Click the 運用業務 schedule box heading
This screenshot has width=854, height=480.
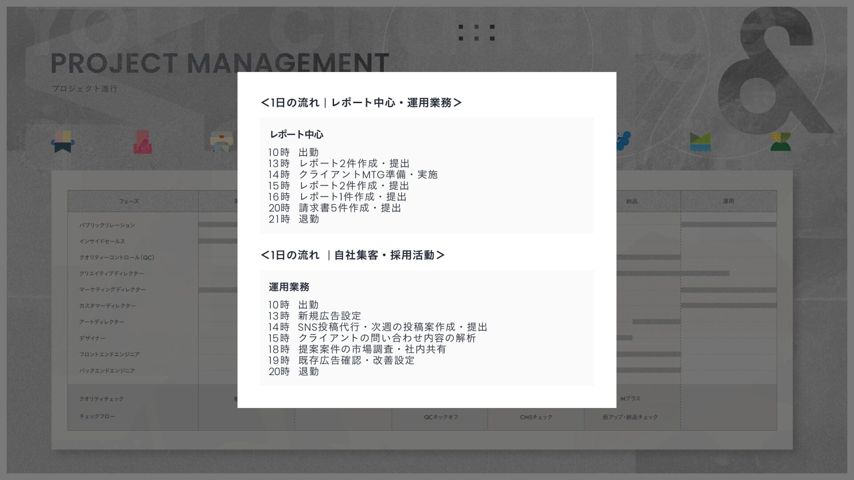pyautogui.click(x=289, y=287)
